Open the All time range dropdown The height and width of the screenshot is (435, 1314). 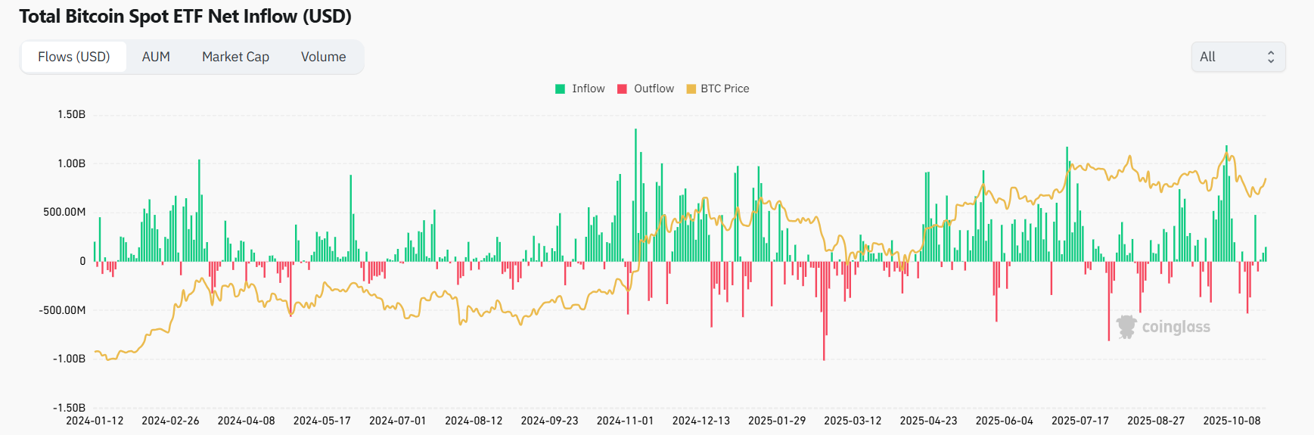pyautogui.click(x=1238, y=57)
